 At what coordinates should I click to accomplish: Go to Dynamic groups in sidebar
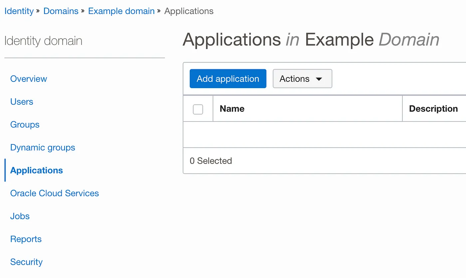pyautogui.click(x=43, y=148)
